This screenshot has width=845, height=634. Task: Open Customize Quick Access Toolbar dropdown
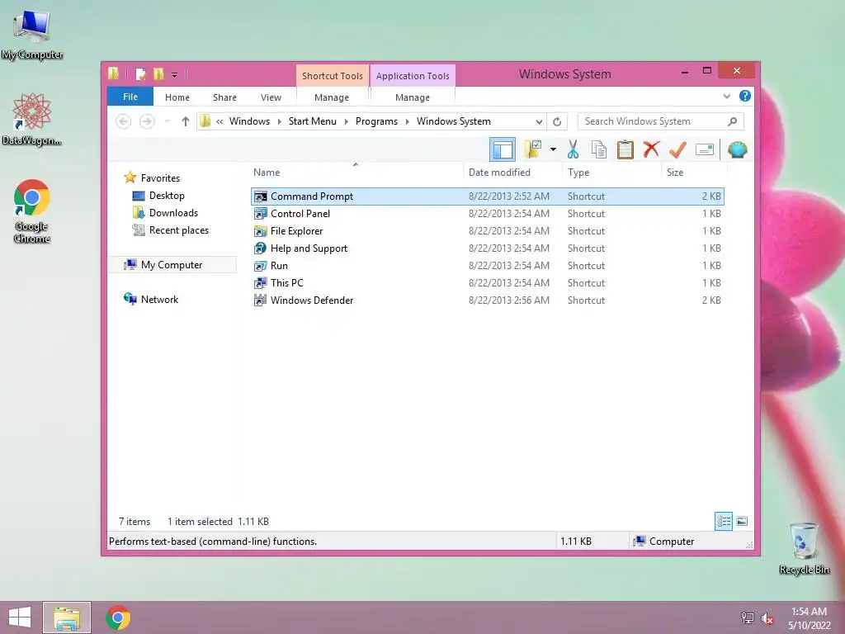175,74
